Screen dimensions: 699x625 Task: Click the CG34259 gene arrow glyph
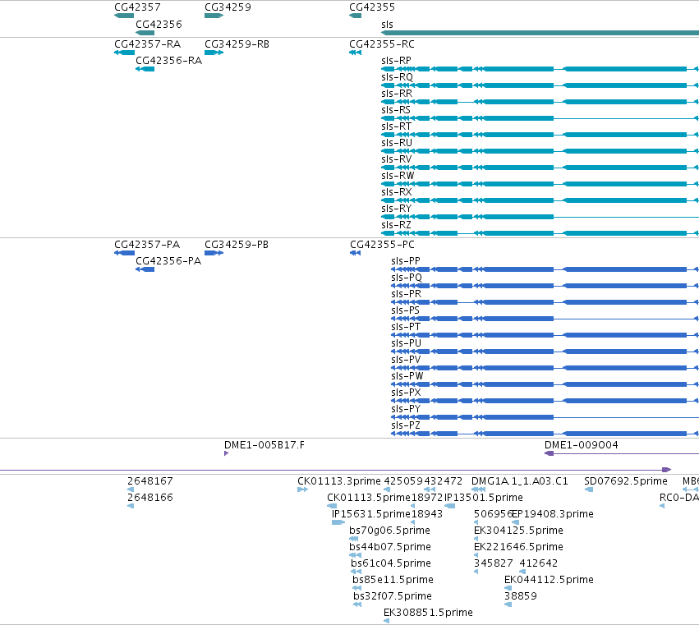click(214, 16)
